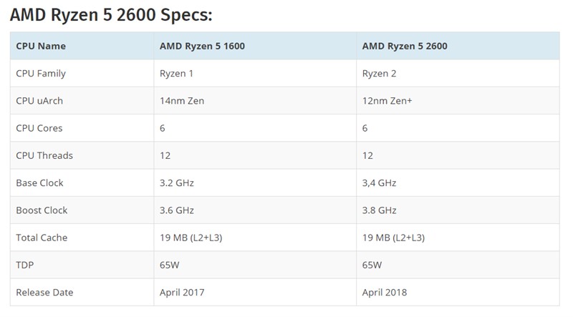
Task: Select the Boost Clock row label
Action: [42, 210]
